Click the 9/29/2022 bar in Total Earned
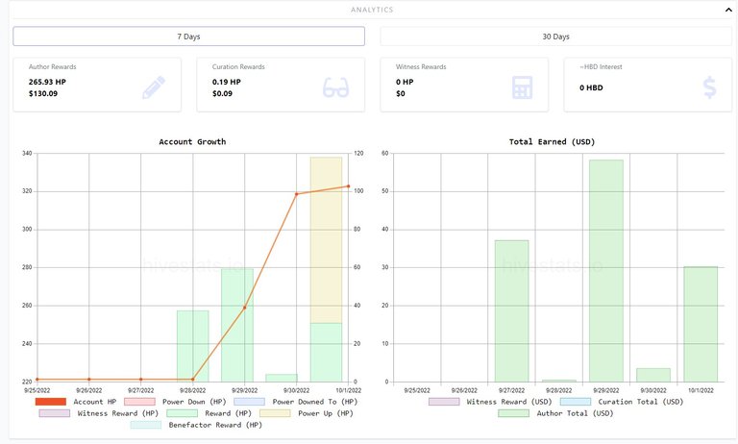Image resolution: width=738 pixels, height=444 pixels. (x=605, y=270)
